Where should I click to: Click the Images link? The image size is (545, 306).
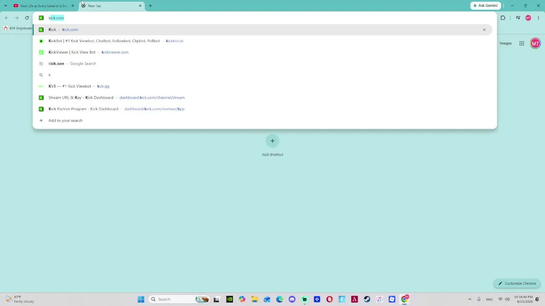coord(505,43)
